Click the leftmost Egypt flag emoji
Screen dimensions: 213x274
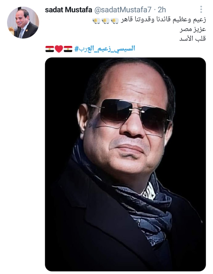click(x=50, y=49)
